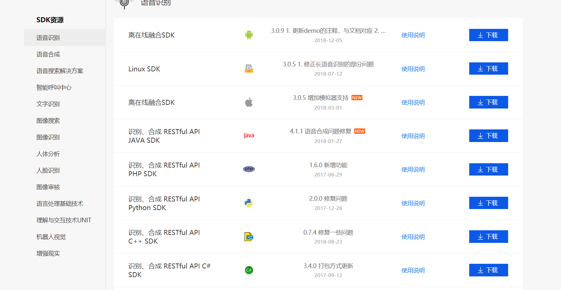Go to 人脸识别 section
Viewport: 561px width, 290px height.
pyautogui.click(x=48, y=170)
